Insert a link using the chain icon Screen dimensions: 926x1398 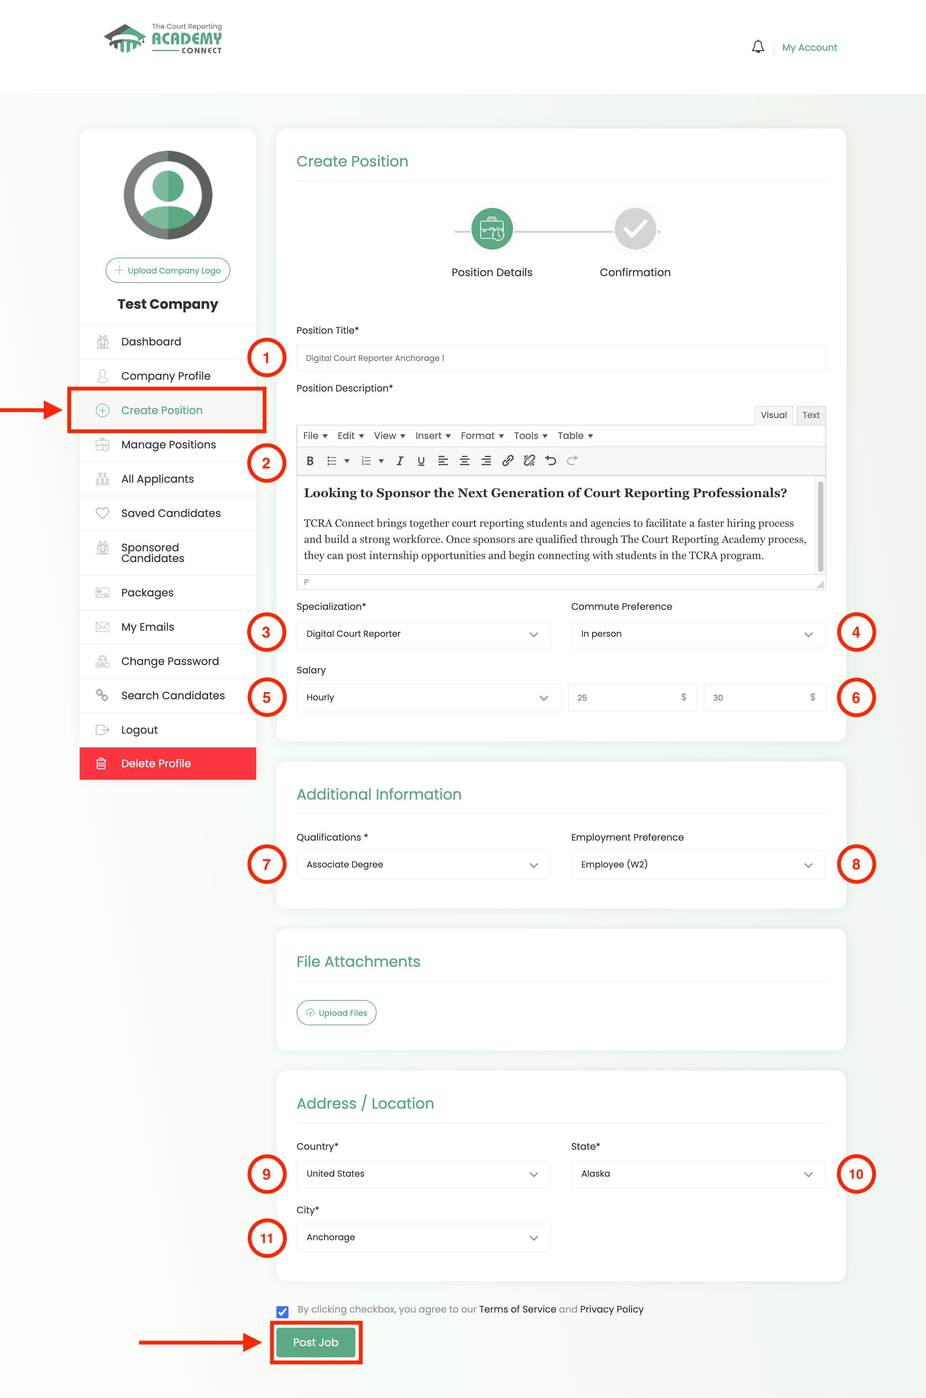pos(508,461)
